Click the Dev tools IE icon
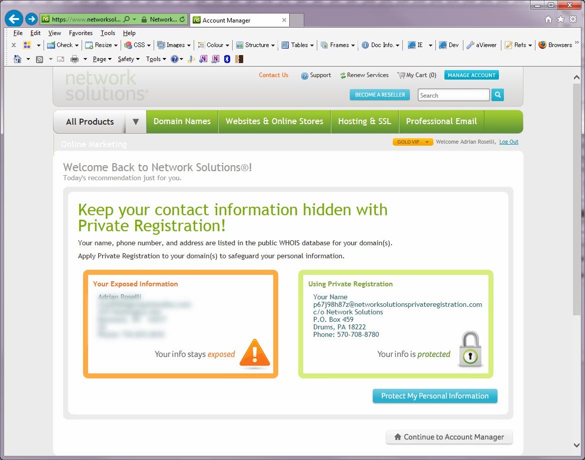The width and height of the screenshot is (585, 460). (x=443, y=45)
